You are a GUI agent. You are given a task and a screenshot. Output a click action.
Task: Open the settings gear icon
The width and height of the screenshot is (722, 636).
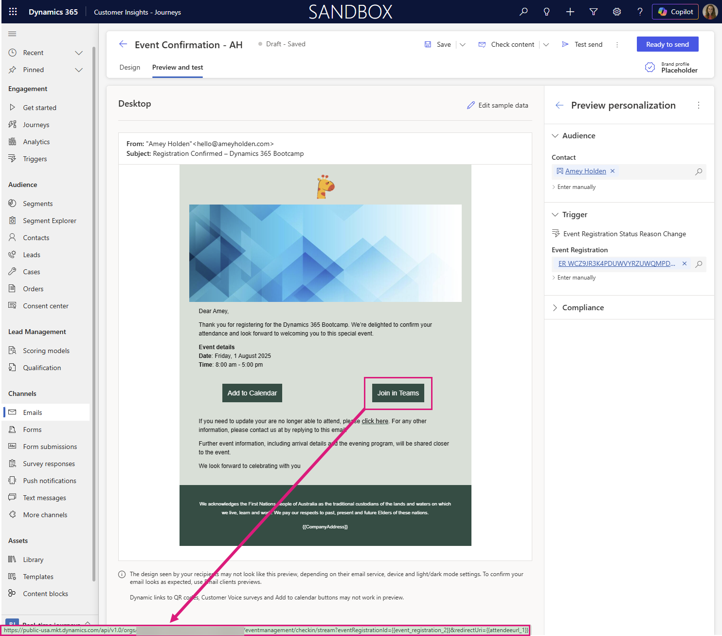coord(617,12)
